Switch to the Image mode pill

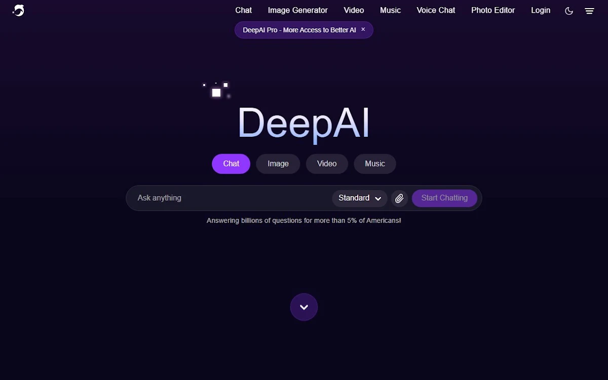tap(278, 164)
